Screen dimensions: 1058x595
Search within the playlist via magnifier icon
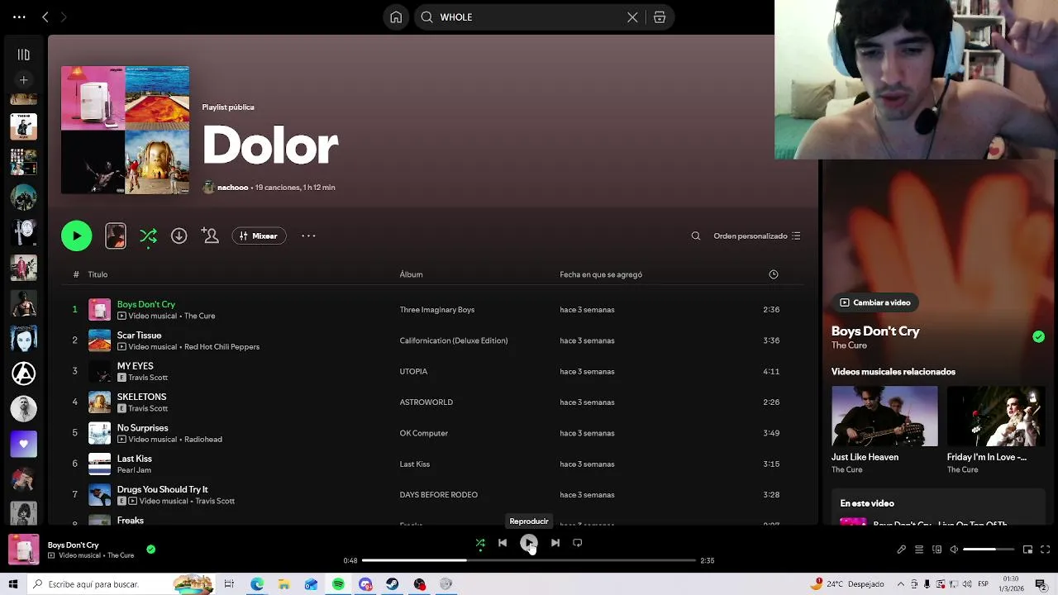point(696,236)
